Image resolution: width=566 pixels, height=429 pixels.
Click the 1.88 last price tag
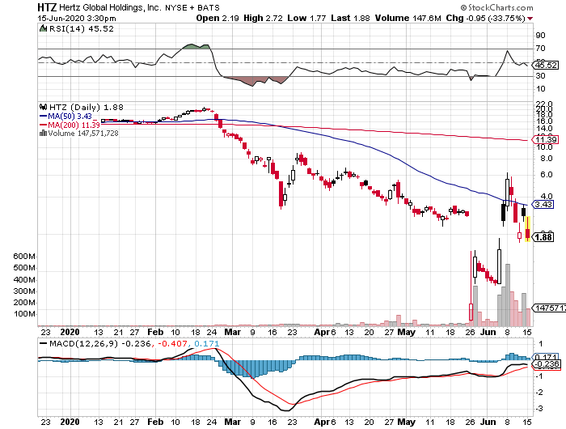(543, 237)
